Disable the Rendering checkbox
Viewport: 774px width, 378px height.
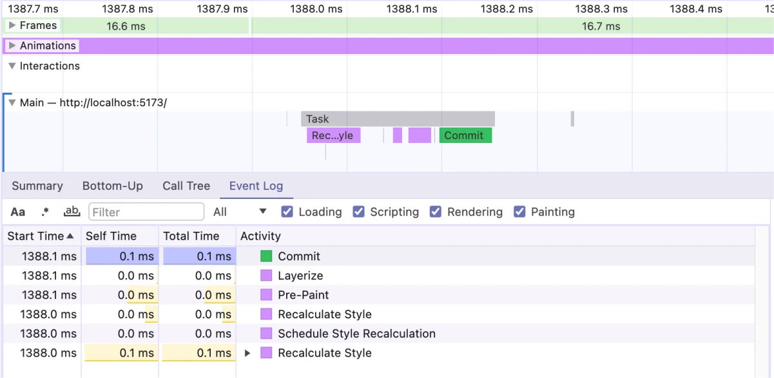pyautogui.click(x=436, y=212)
